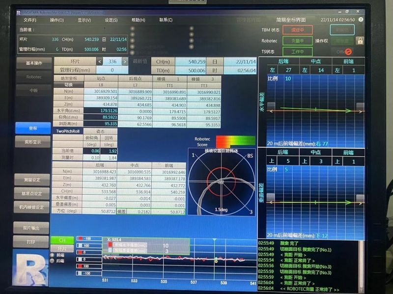Click the prism position circular diagram

pyautogui.click(x=222, y=182)
